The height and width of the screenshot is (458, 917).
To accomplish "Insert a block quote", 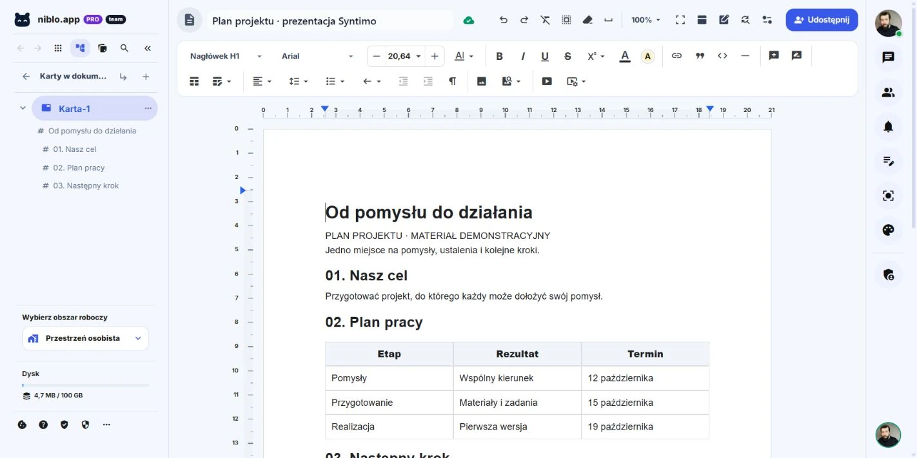I will coord(700,56).
